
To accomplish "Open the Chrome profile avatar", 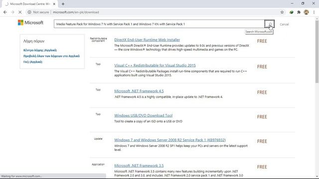I will pos(306,12).
